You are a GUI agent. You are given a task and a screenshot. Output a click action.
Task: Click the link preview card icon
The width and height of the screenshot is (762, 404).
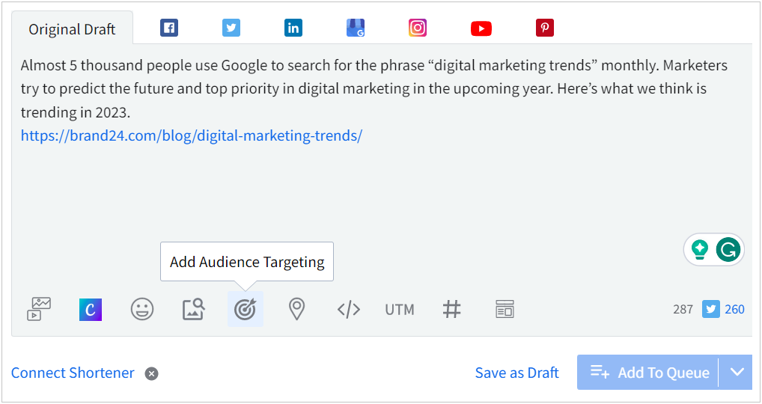pos(505,309)
